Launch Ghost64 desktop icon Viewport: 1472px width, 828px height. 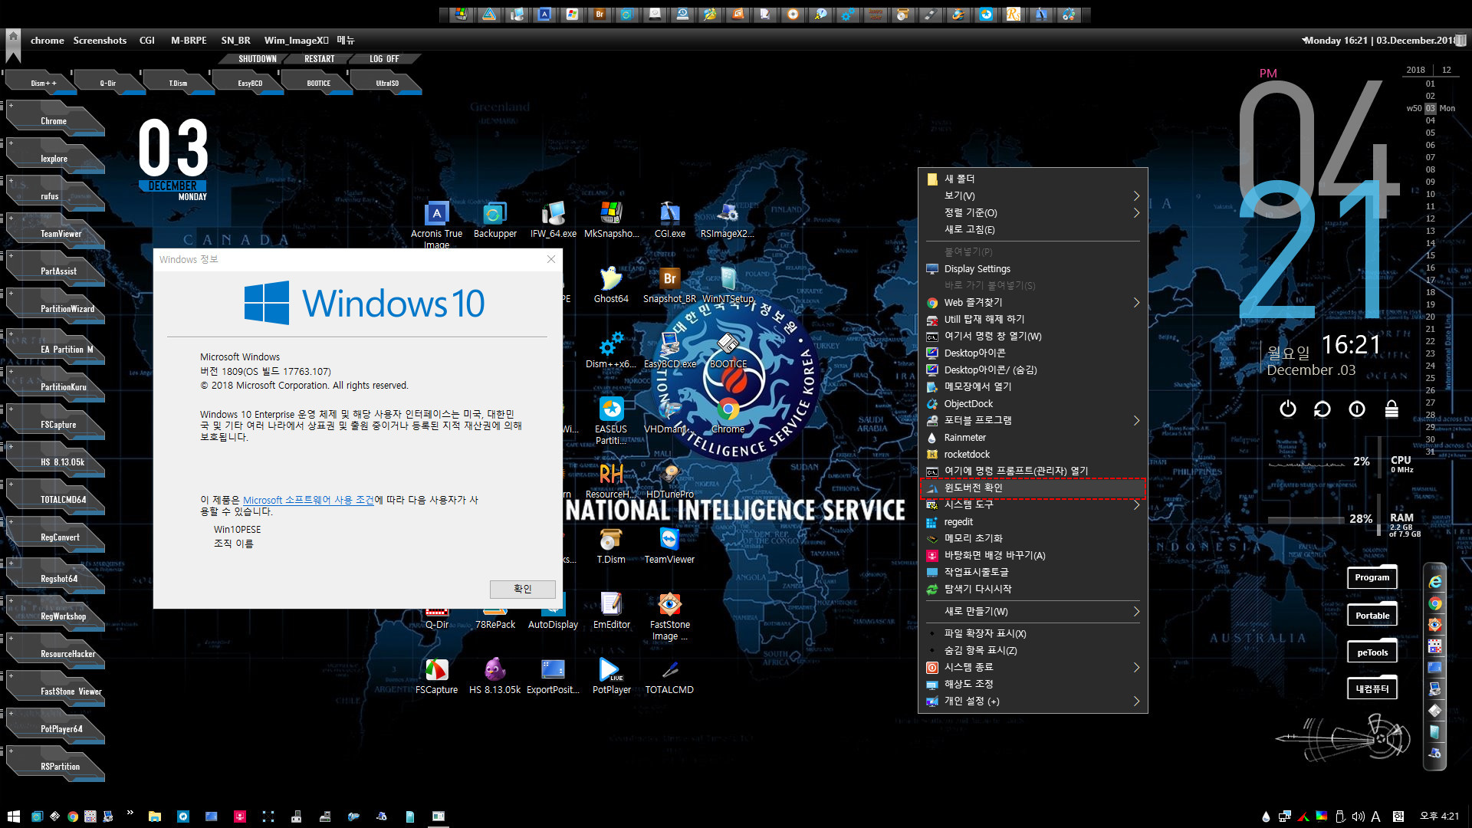tap(611, 285)
